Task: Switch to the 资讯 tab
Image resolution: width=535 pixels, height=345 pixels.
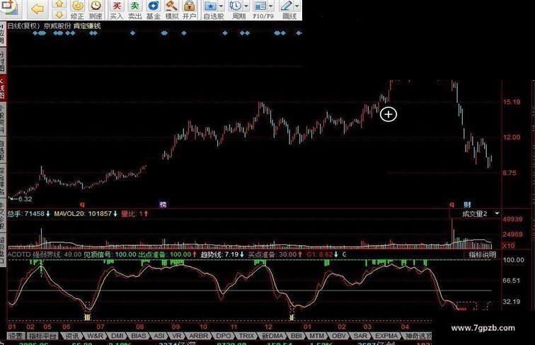Action: point(71,336)
